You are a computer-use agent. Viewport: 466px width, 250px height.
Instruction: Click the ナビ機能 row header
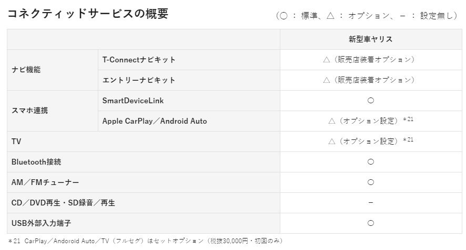click(x=26, y=70)
